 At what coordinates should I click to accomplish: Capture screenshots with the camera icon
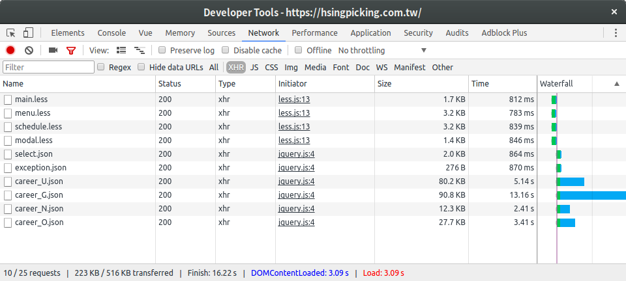53,50
